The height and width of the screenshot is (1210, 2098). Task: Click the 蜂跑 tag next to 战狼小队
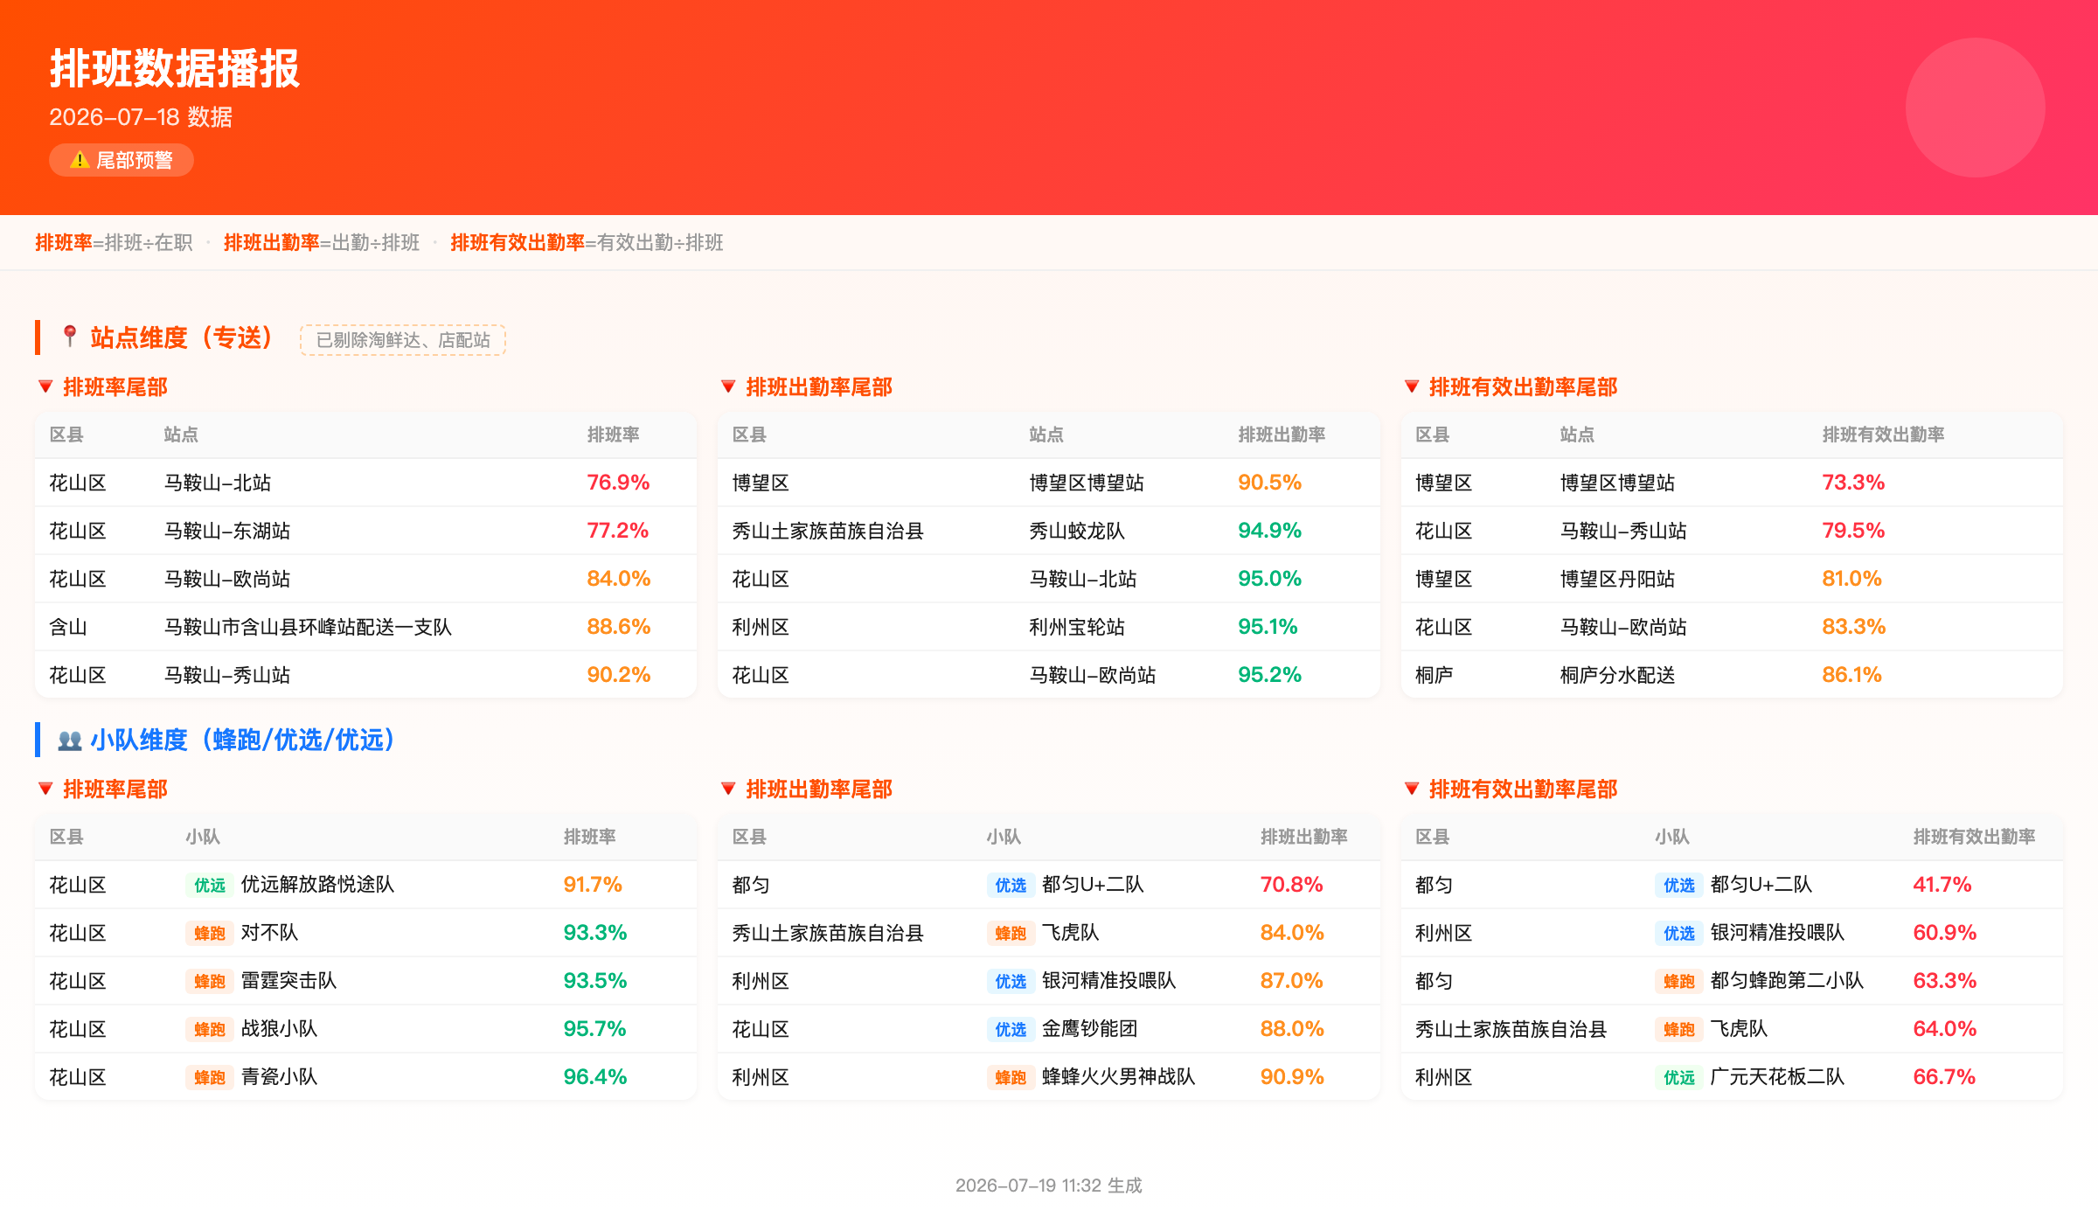tap(210, 1029)
